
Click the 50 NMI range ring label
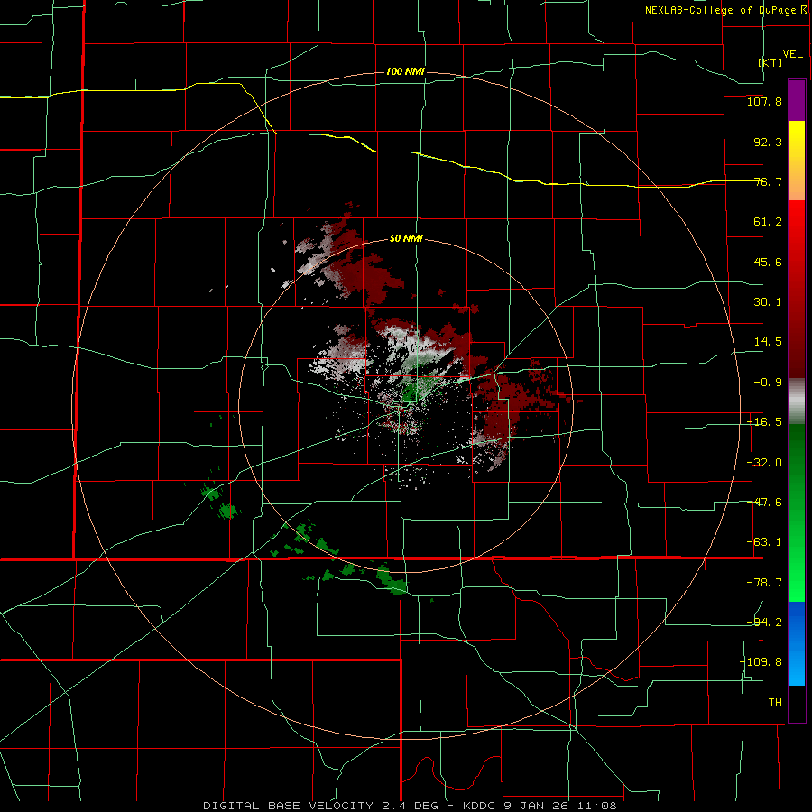point(406,238)
